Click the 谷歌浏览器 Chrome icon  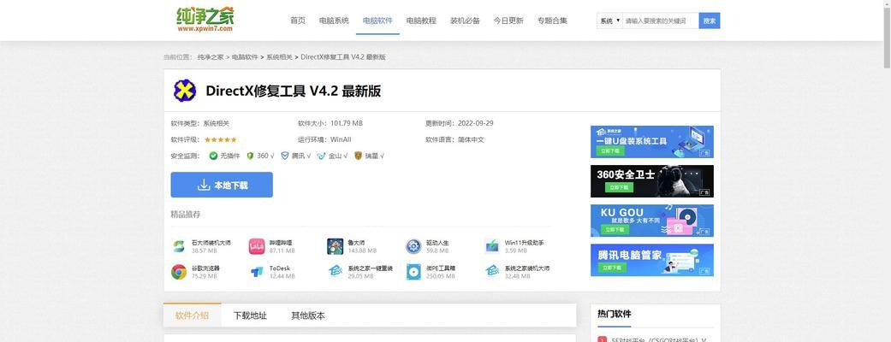click(179, 272)
